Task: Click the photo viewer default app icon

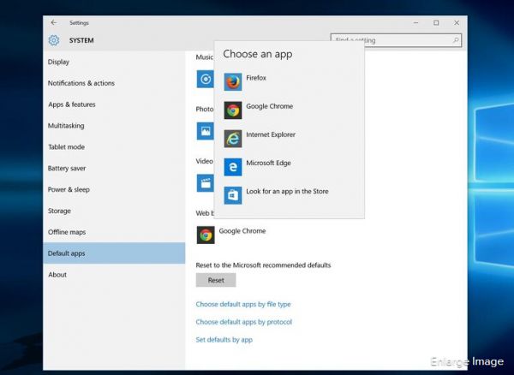Action: click(205, 130)
